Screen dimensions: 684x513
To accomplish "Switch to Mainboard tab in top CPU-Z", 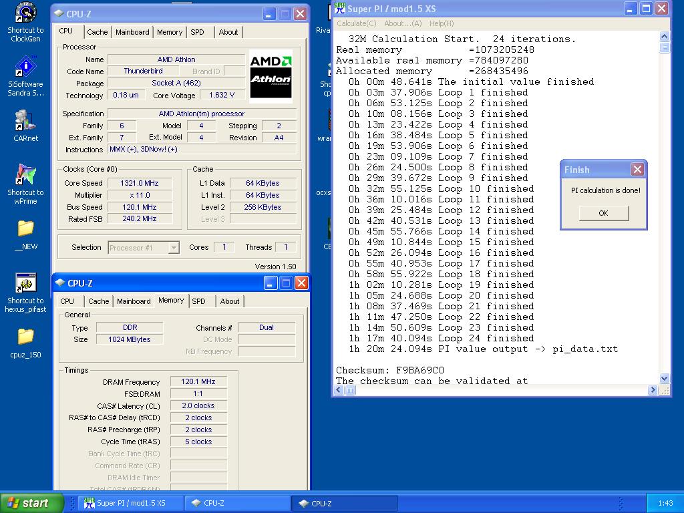I will (x=132, y=32).
